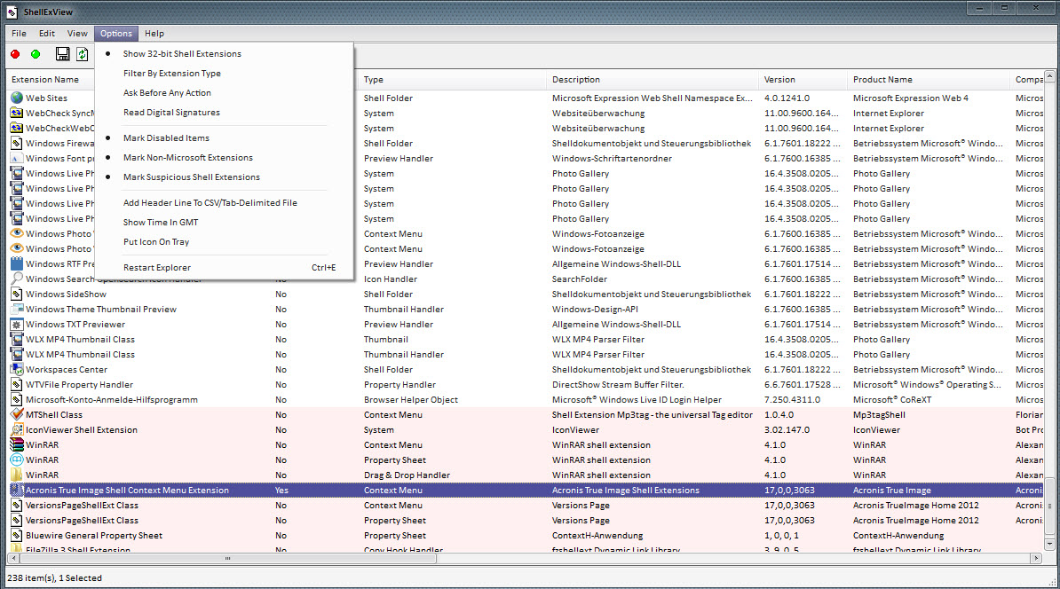The height and width of the screenshot is (589, 1060).
Task: Click version '7.250.4311.0' cell
Action: pyautogui.click(x=792, y=400)
